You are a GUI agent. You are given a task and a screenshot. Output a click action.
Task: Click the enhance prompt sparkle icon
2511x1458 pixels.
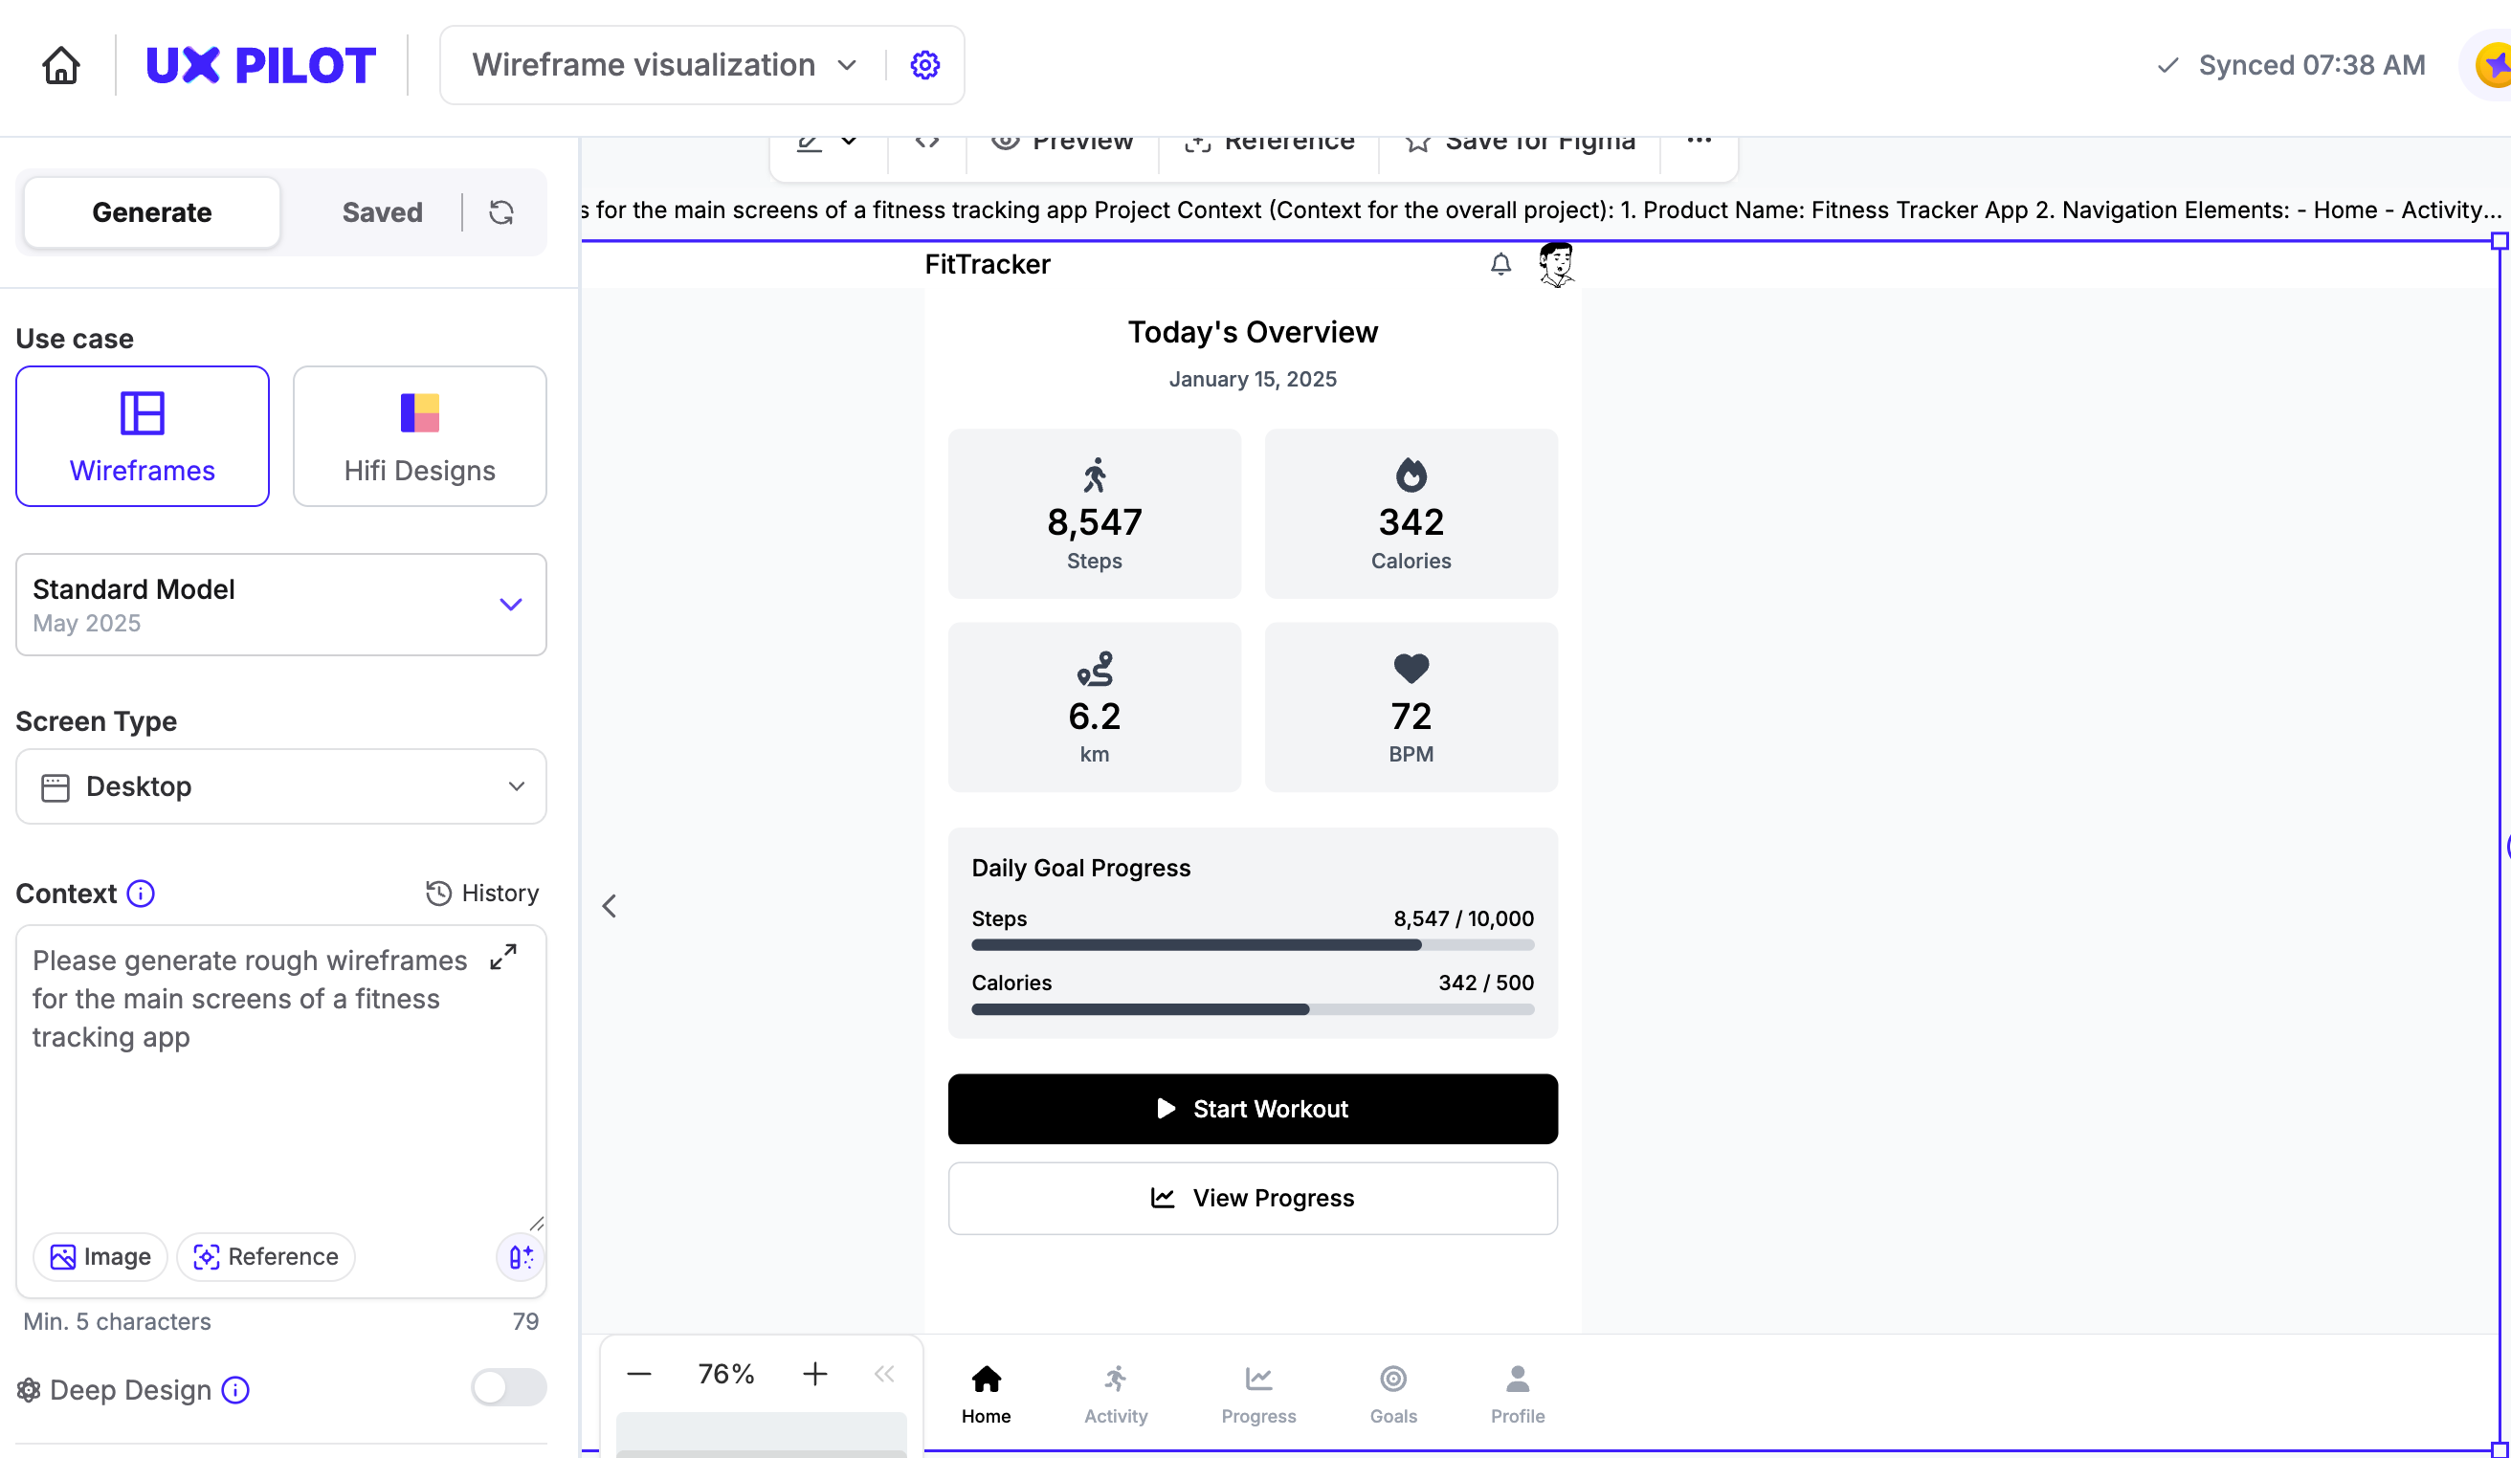click(521, 1257)
